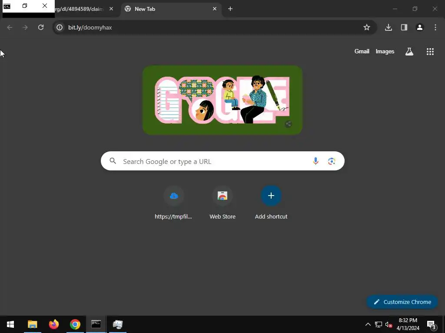Open the Google Doodle image
The image size is (445, 333).
tap(222, 100)
